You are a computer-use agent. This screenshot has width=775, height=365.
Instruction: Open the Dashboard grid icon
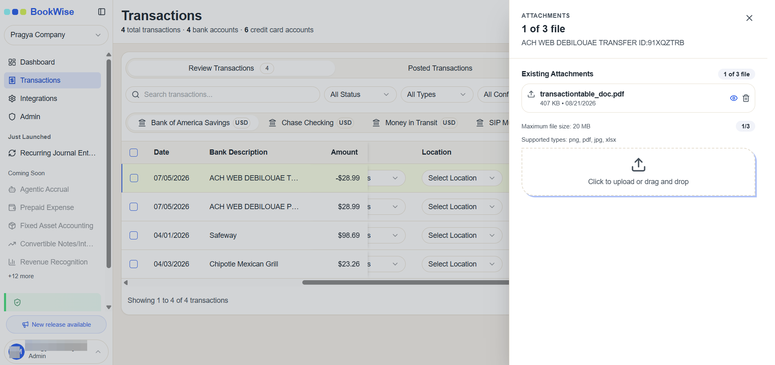click(12, 62)
